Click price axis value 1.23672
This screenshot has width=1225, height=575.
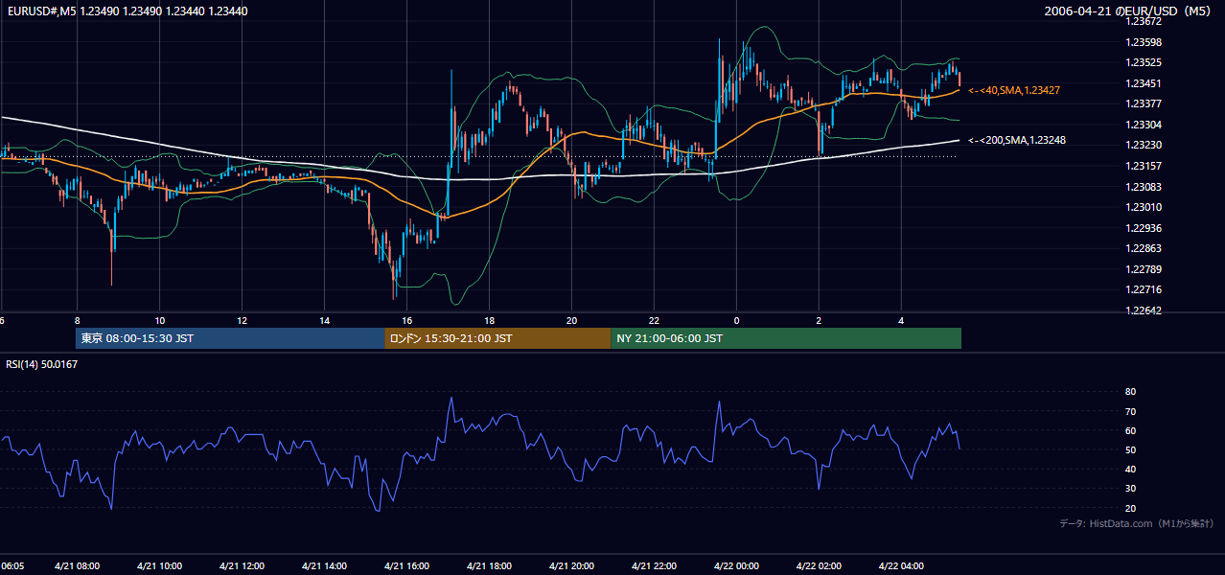click(1143, 21)
